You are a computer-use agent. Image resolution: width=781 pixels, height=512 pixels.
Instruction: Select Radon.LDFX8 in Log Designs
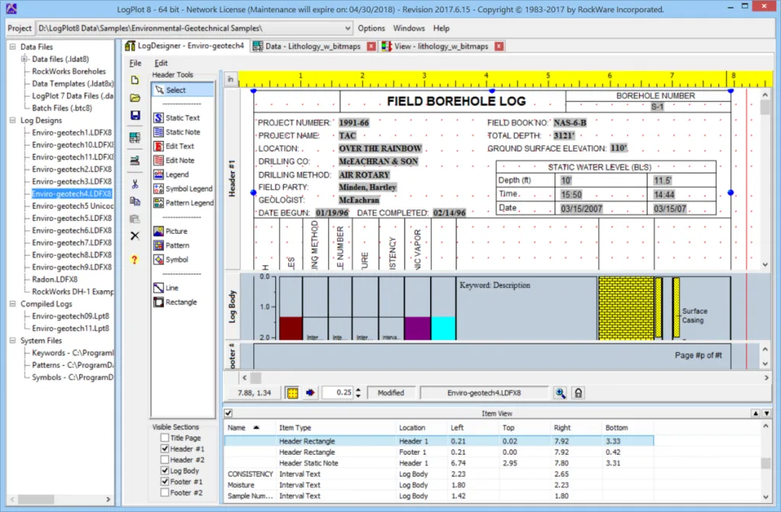pyautogui.click(x=55, y=280)
